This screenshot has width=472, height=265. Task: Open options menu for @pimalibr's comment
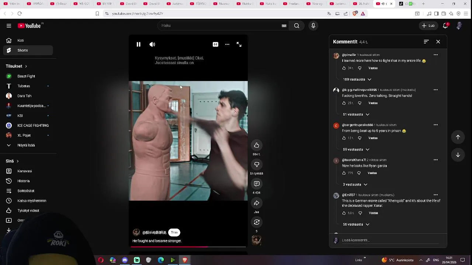[435, 55]
